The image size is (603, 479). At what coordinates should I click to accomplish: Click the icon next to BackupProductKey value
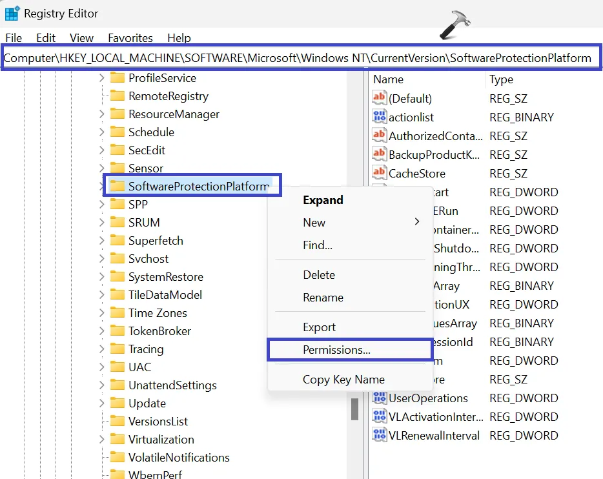[x=379, y=154]
